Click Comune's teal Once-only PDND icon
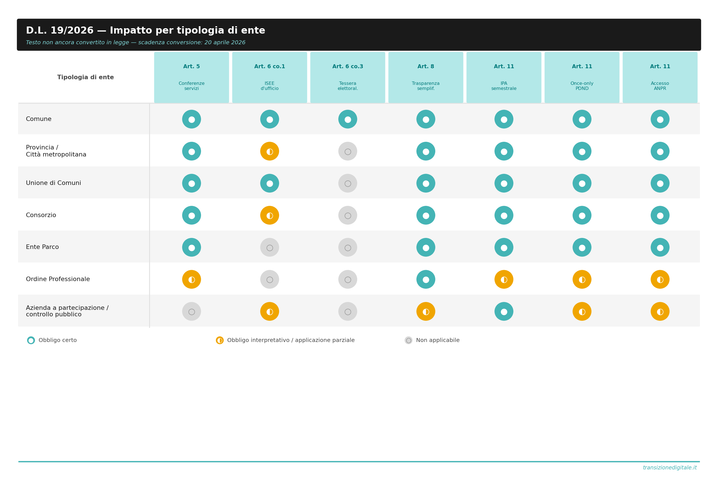Viewport: 718px width, 479px height. click(x=582, y=119)
